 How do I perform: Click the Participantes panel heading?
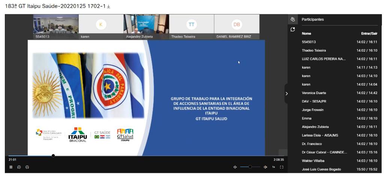click(x=313, y=19)
